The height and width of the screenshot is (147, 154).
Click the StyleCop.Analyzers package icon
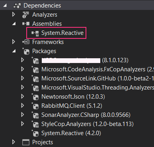[35, 124]
